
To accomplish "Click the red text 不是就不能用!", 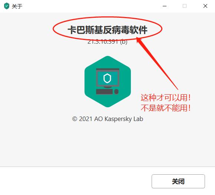I will [x=166, y=108].
